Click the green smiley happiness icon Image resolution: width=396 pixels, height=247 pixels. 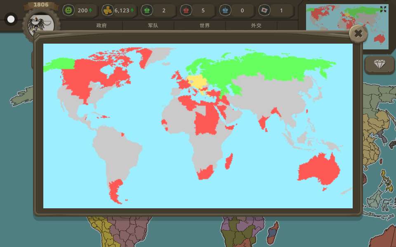(x=68, y=10)
